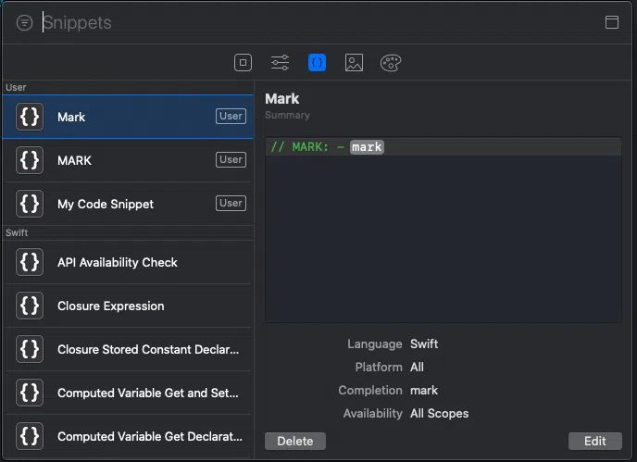637x462 pixels.
Task: Open the Color palette library icon
Action: coord(391,63)
